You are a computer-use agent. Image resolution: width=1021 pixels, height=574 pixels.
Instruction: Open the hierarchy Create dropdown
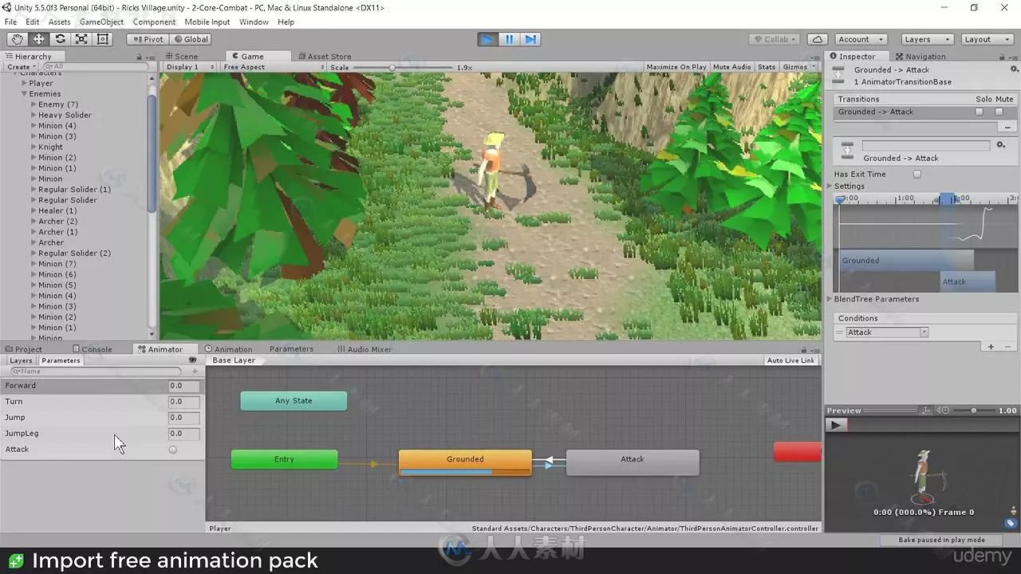[x=20, y=67]
